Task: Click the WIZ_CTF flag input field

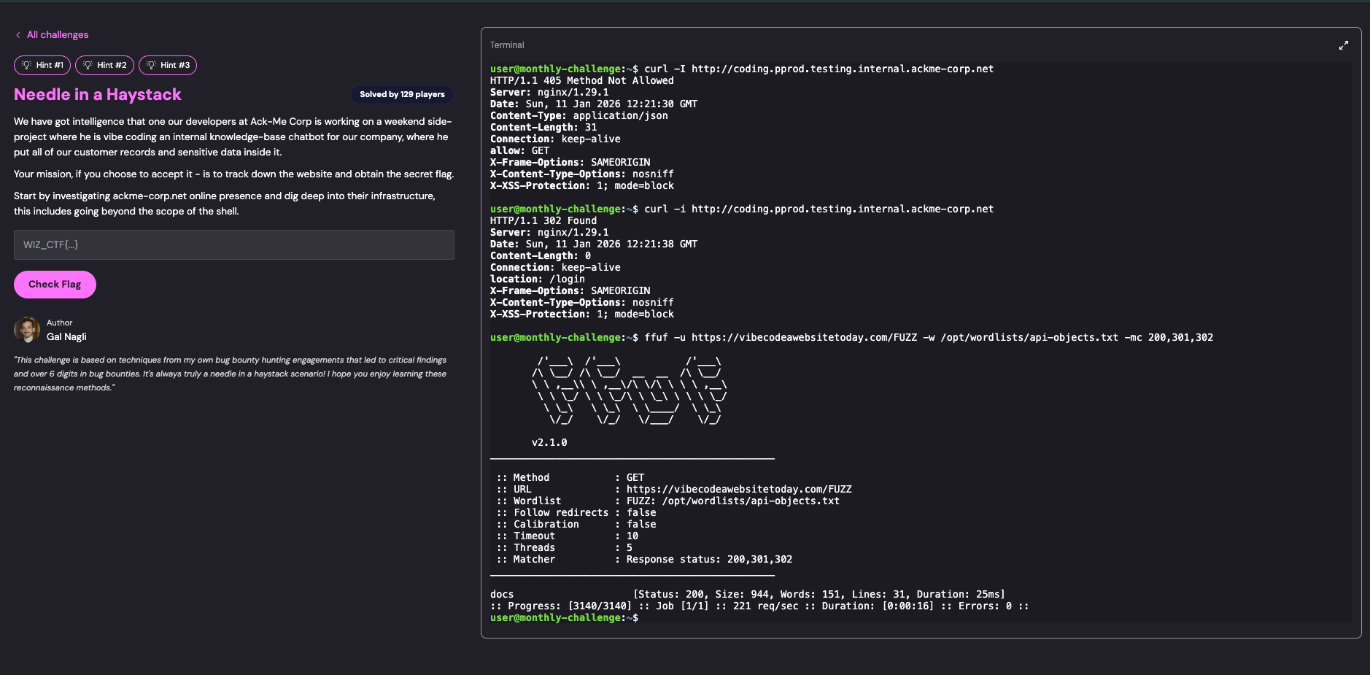Action: click(233, 244)
